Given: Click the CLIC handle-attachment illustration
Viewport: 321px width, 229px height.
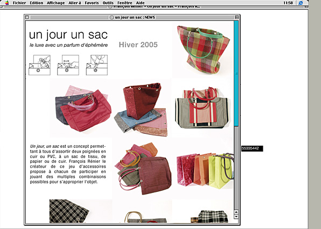Looking at the screenshot, I should click(x=68, y=65).
